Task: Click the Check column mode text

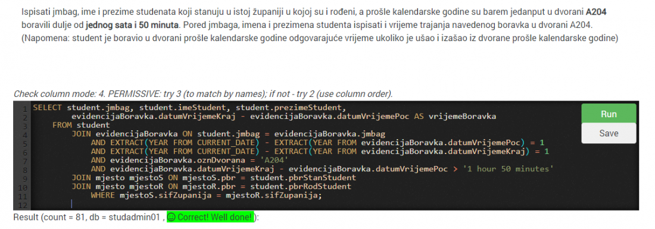Action: click(203, 94)
